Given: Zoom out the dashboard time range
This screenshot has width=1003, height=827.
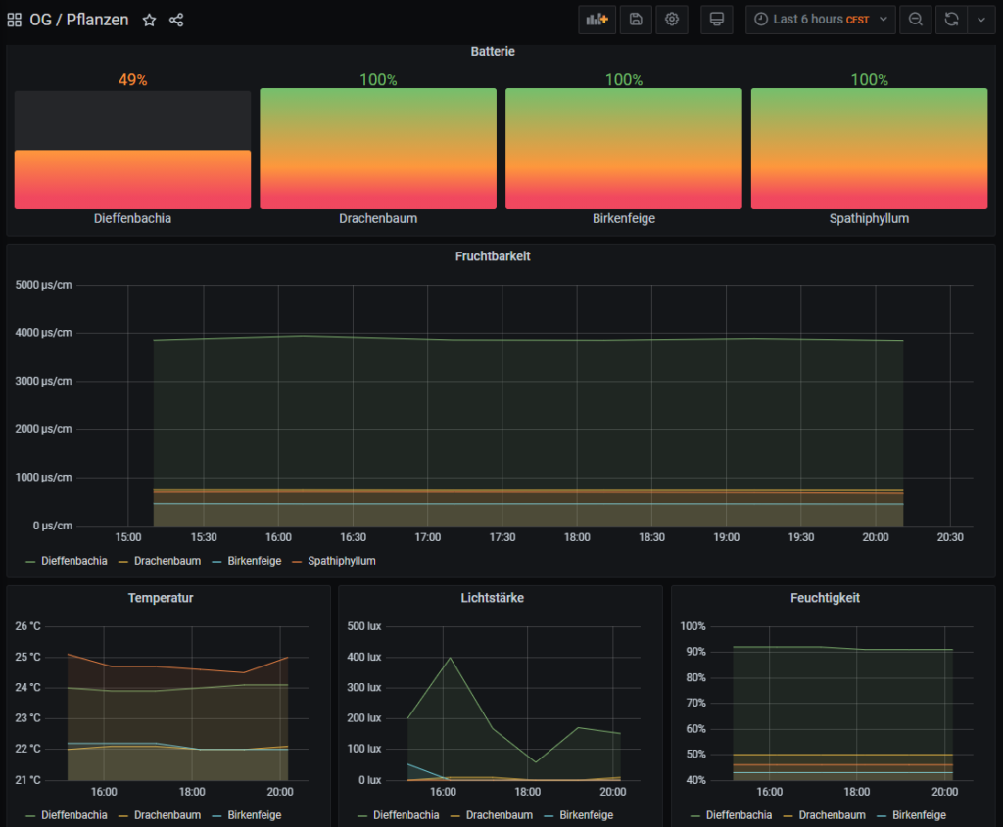Looking at the screenshot, I should [915, 20].
